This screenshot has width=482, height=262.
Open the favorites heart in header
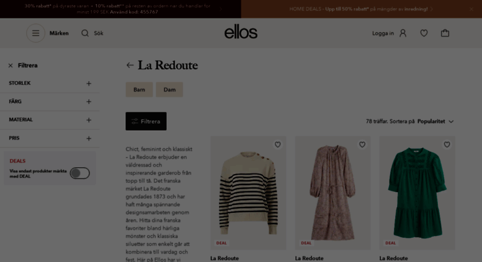(424, 33)
